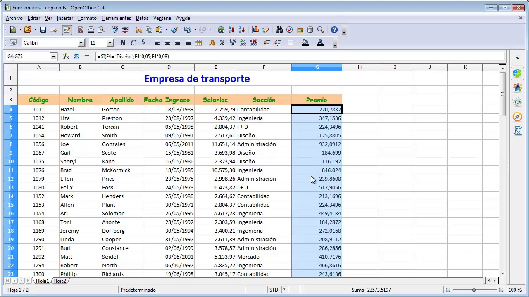Viewport: 529px width, 297px height.
Task: Apply currency number format
Action: coord(212,42)
